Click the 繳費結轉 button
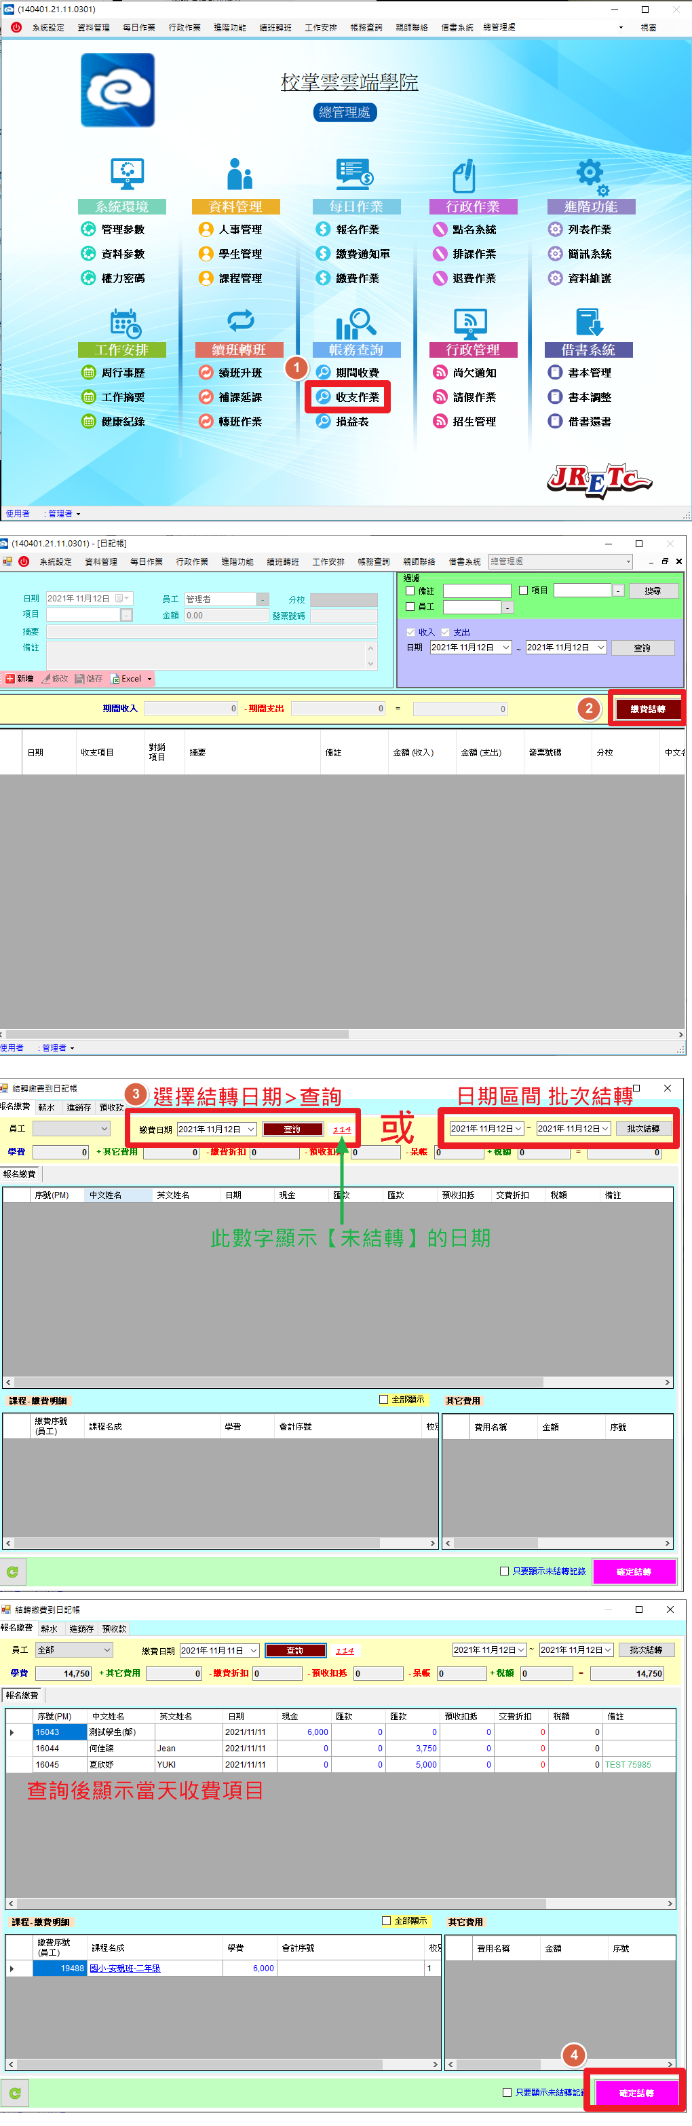The height and width of the screenshot is (2126, 692). [x=647, y=709]
